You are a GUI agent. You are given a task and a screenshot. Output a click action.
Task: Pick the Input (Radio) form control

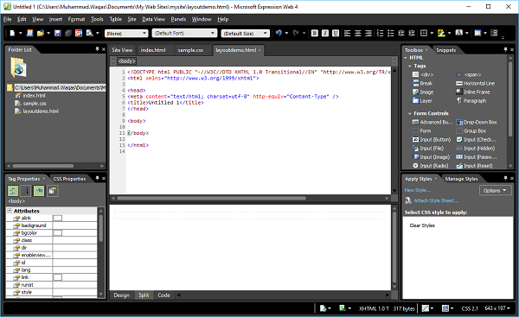(430, 166)
